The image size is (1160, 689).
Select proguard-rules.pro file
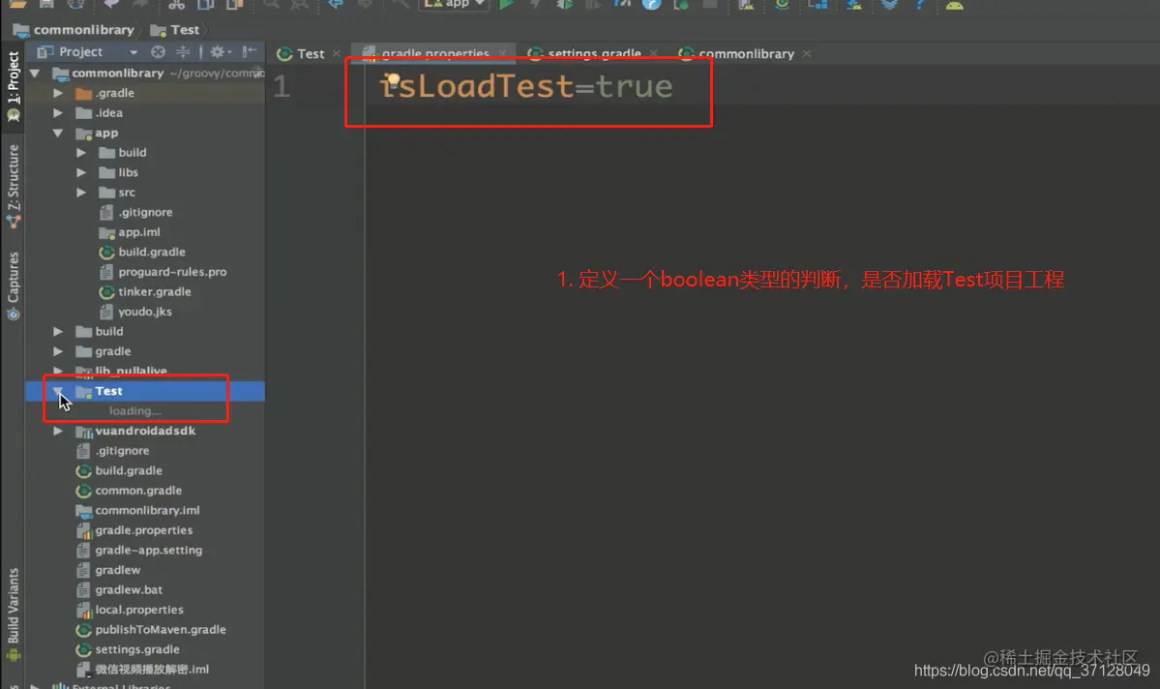[x=172, y=272]
